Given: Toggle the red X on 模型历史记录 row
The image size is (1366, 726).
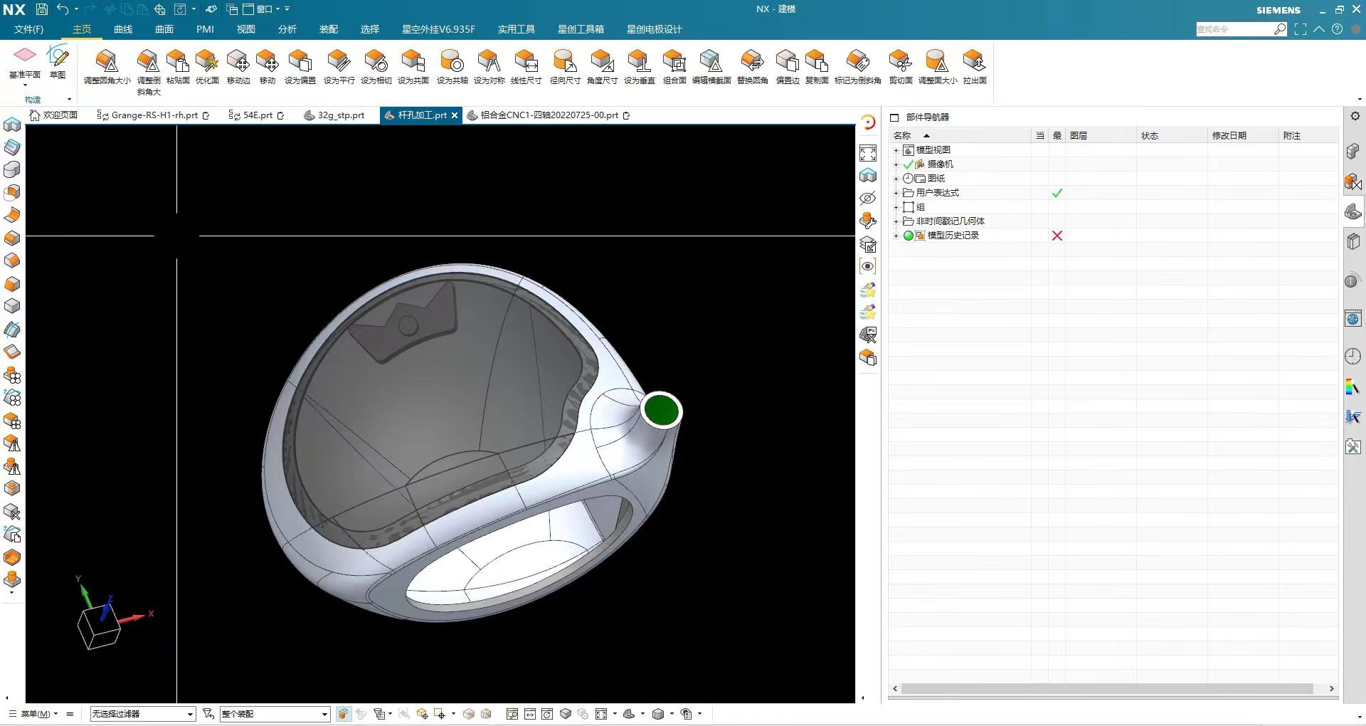Looking at the screenshot, I should coord(1057,236).
